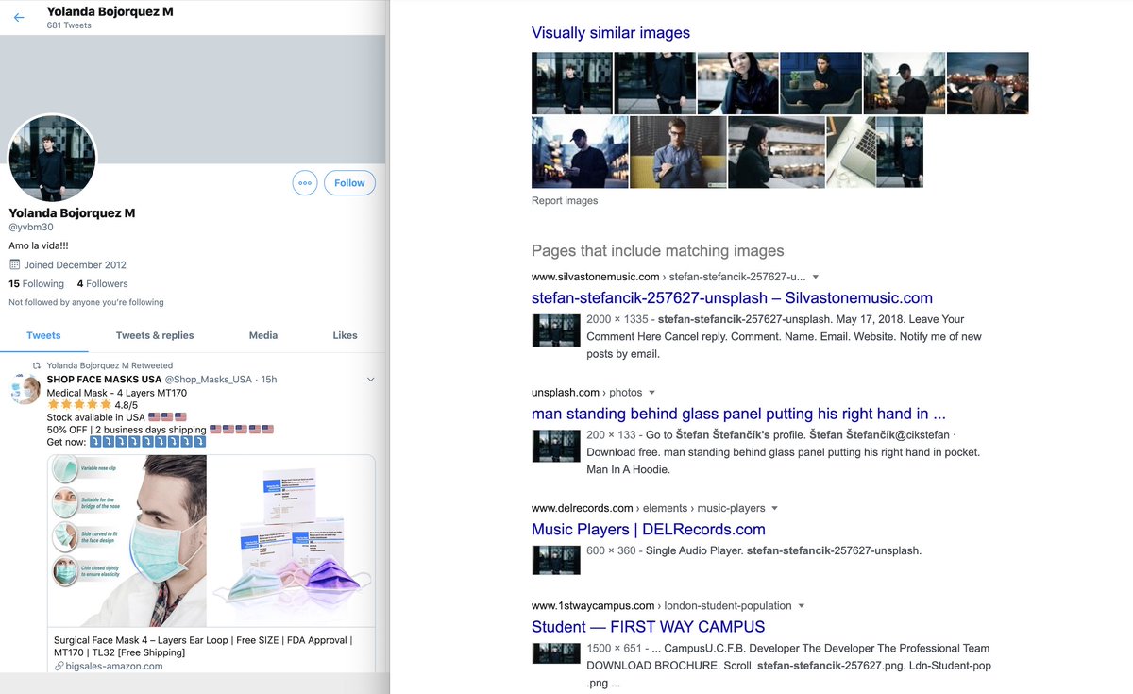Viewport: 1133px width, 694px height.
Task: Open similar image of man with glasses writing
Action: click(678, 152)
